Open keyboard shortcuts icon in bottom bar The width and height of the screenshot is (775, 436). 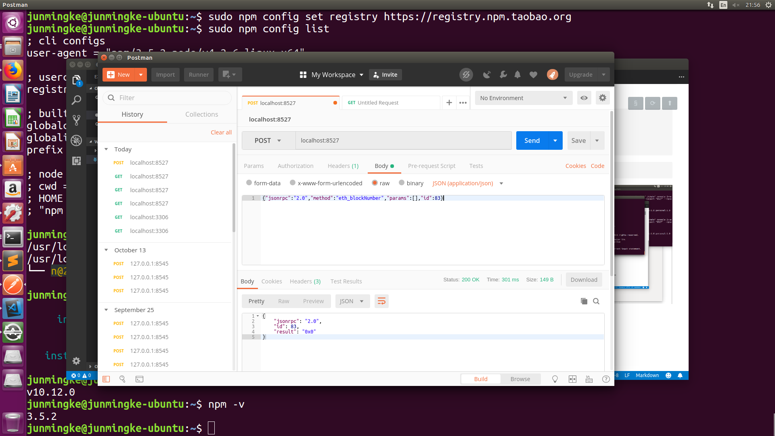(589, 379)
